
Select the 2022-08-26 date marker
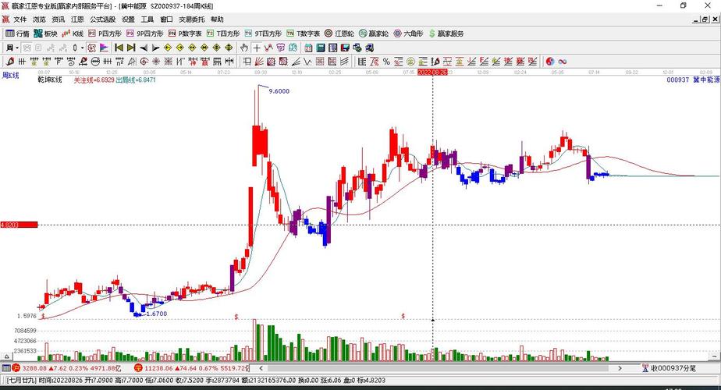(x=432, y=73)
